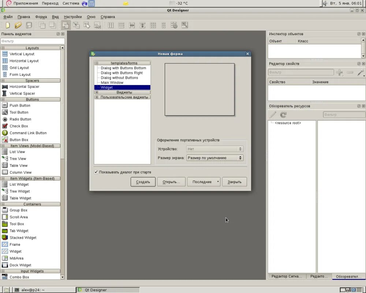Open the Система system menu
This screenshot has width=366, height=293.
point(71,3)
